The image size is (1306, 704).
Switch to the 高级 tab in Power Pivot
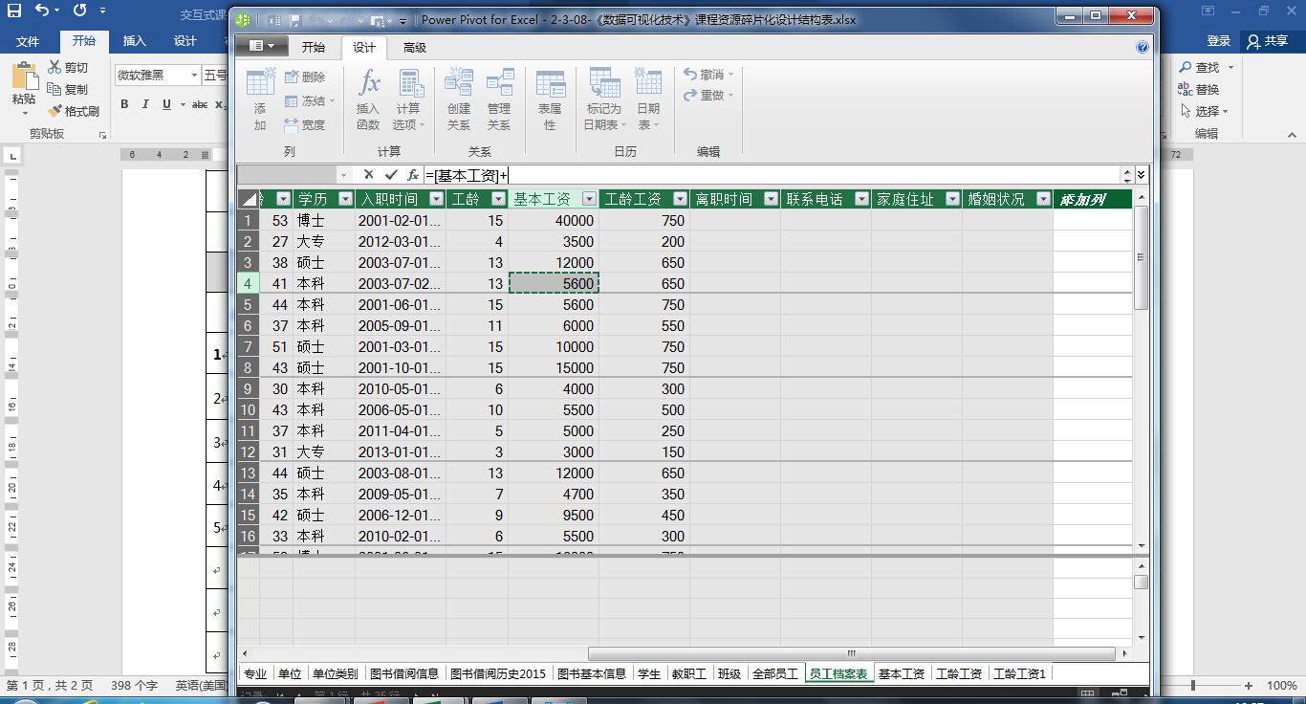(414, 48)
